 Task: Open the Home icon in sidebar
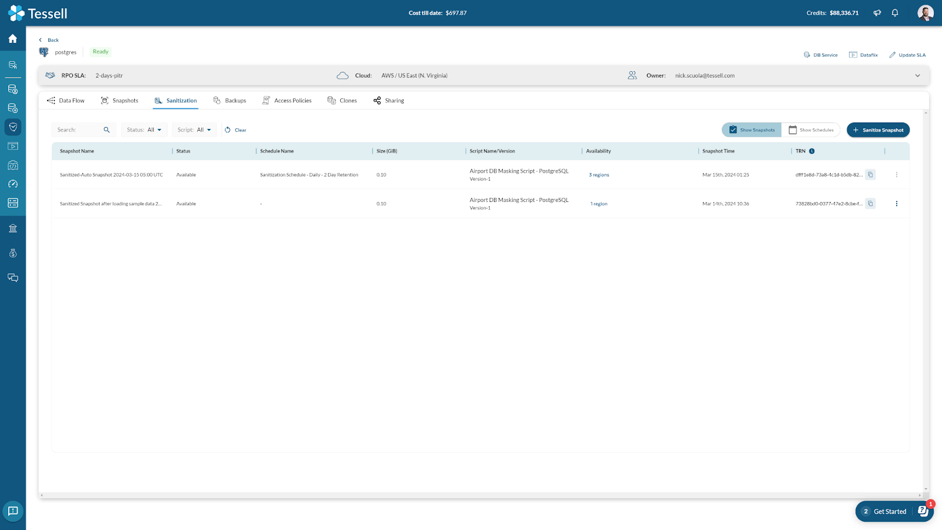[12, 38]
